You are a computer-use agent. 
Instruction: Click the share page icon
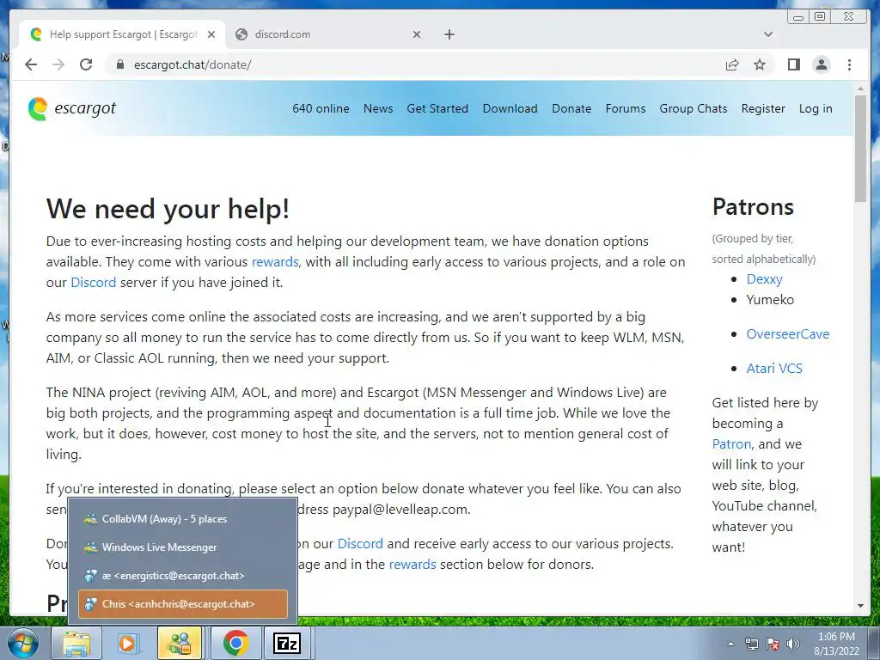732,64
